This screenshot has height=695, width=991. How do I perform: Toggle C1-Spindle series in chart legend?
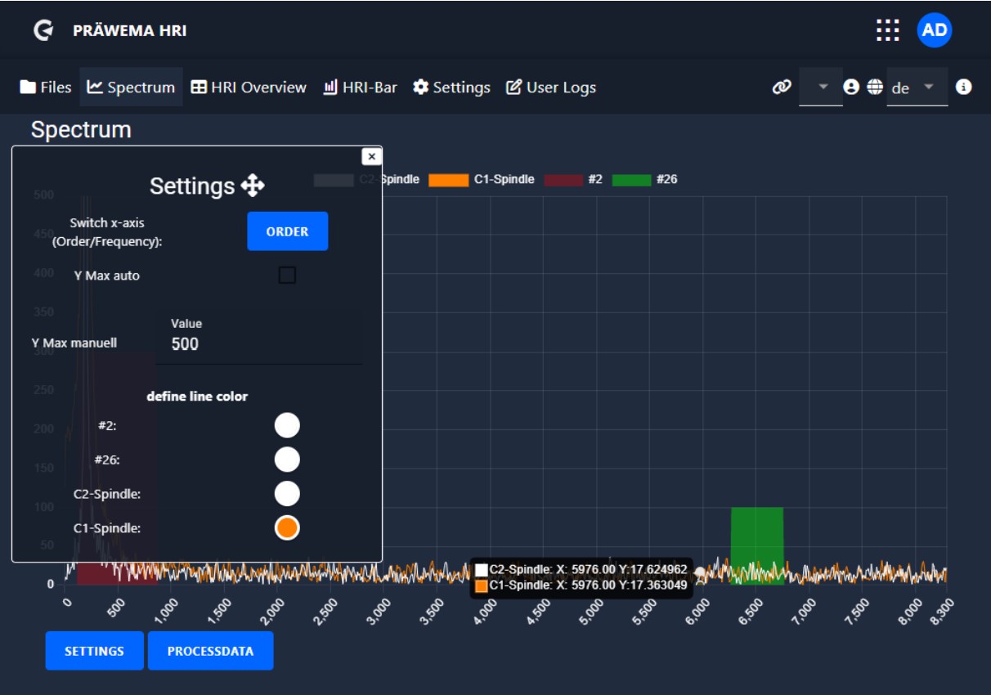pos(482,180)
